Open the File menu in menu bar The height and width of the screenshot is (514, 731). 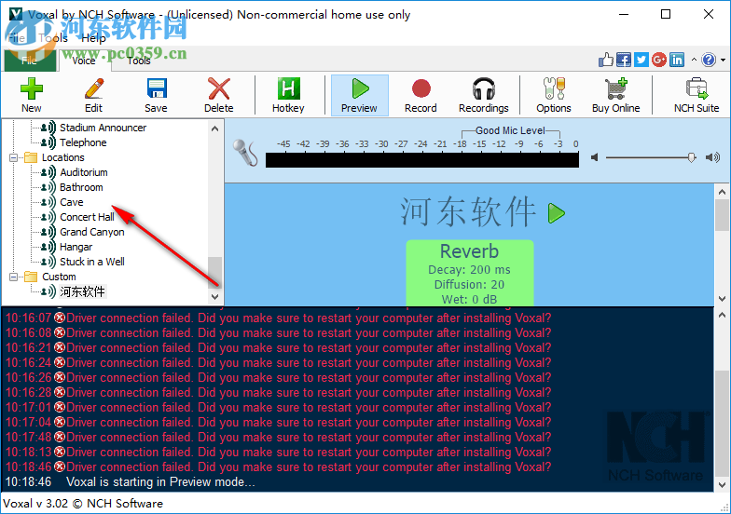coord(17,37)
